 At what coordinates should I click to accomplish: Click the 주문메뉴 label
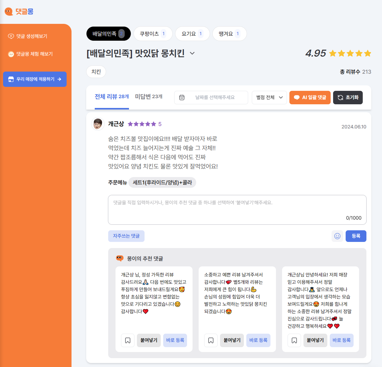(118, 183)
